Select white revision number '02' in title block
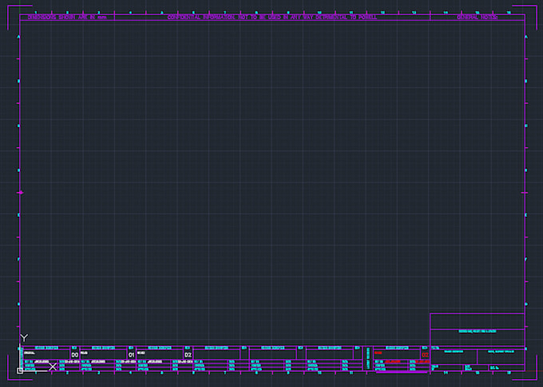543x387 pixels. point(188,355)
